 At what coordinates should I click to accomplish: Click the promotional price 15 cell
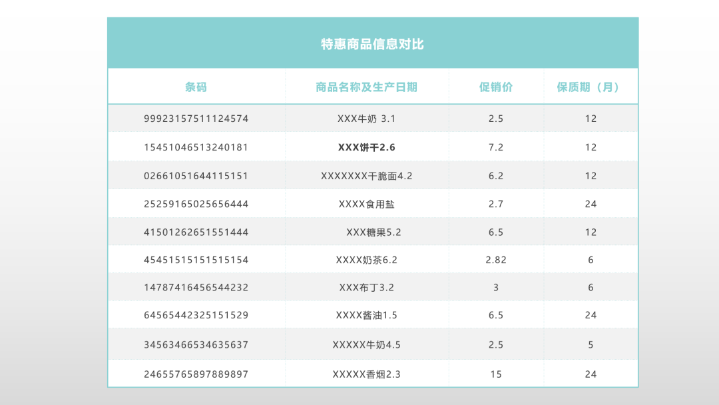(x=496, y=374)
